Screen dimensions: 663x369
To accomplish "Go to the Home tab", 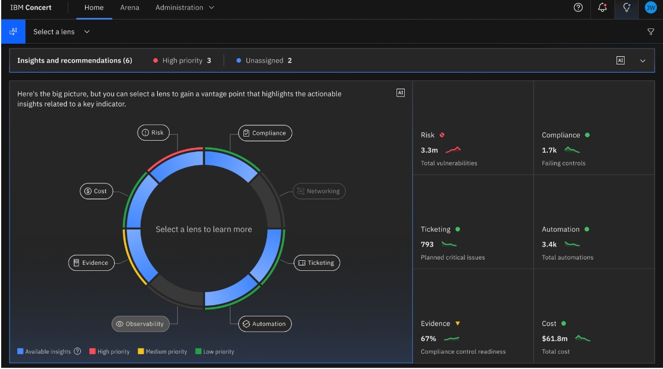I will click(94, 8).
